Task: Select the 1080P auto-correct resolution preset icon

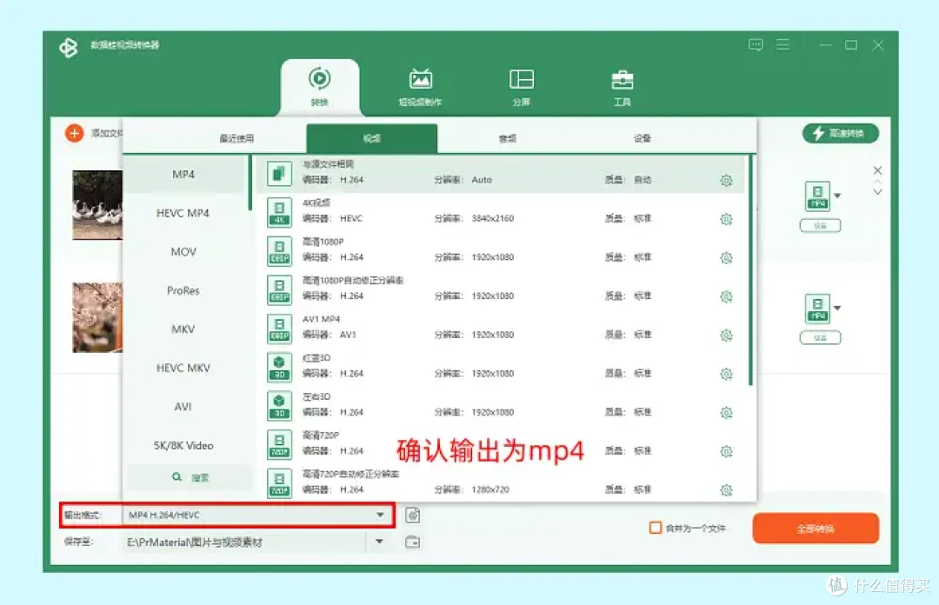Action: pos(279,290)
